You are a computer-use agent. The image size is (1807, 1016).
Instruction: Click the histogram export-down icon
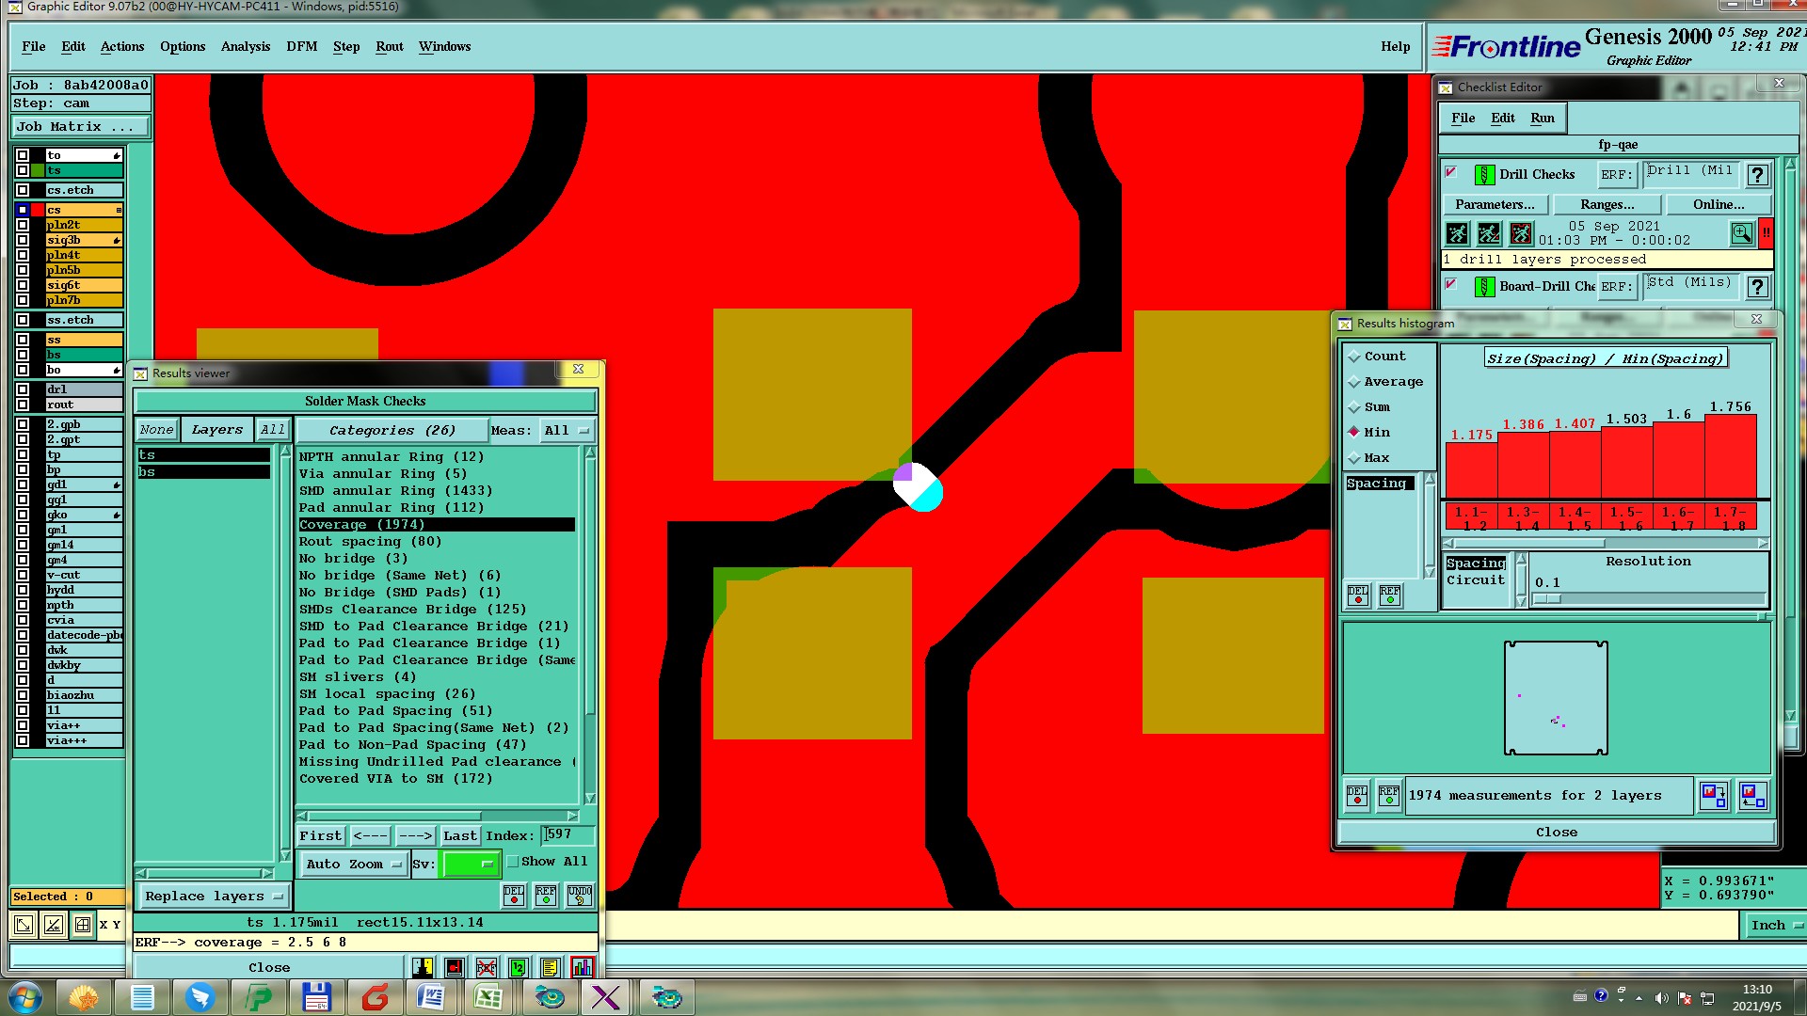point(1714,796)
